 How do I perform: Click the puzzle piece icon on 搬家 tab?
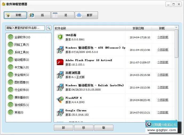[x=79, y=15]
